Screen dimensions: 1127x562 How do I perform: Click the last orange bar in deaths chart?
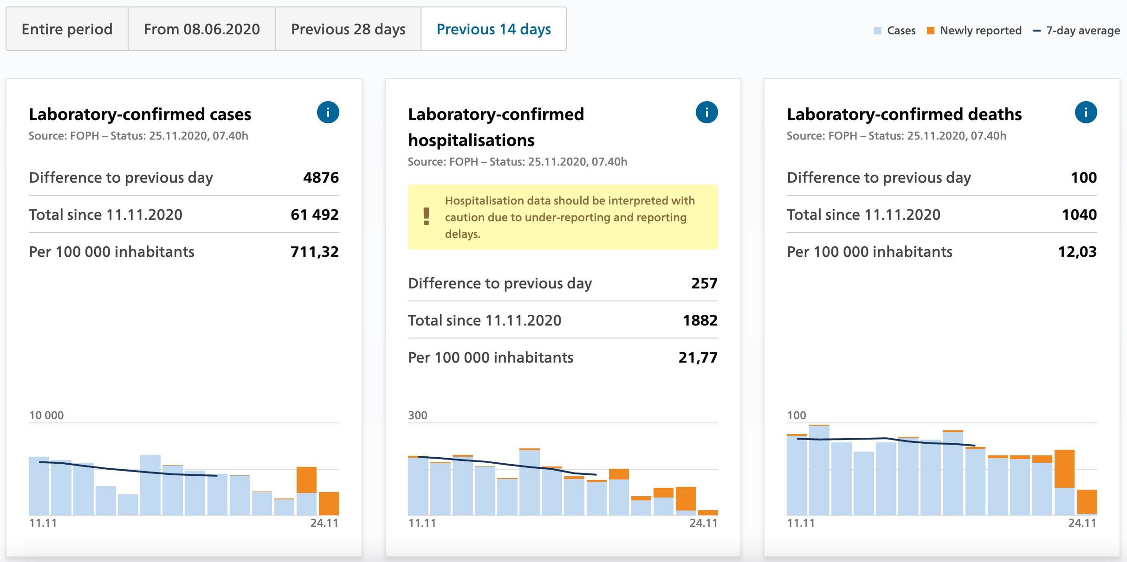(1086, 501)
